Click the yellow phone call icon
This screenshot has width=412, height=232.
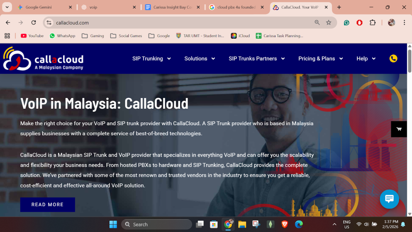point(393,58)
